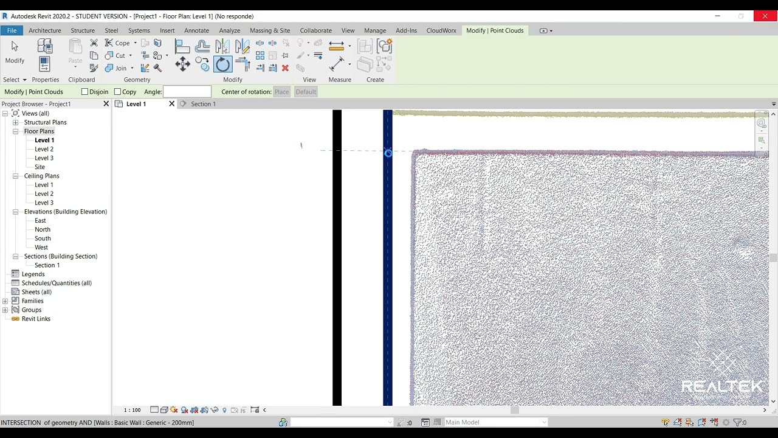Select Revit Links in Project Browser
778x438 pixels.
pyautogui.click(x=36, y=319)
